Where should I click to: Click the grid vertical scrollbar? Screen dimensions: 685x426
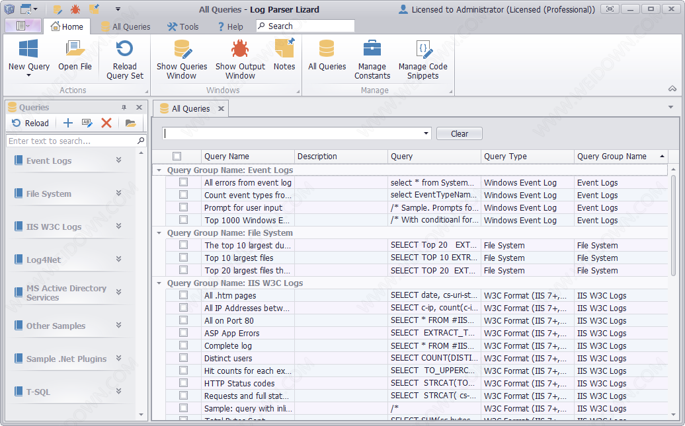[673, 225]
